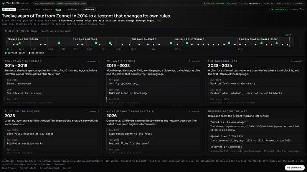Screen dimensions: 307x172
Task: Open the AGRS delisted by OpenLedger moment
Action: pos(153,92)
